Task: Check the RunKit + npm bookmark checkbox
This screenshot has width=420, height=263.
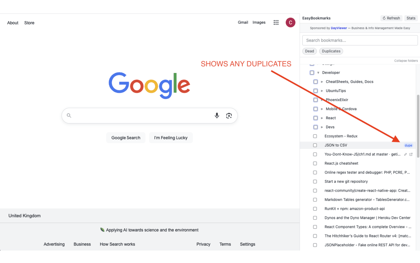Action: (315, 209)
